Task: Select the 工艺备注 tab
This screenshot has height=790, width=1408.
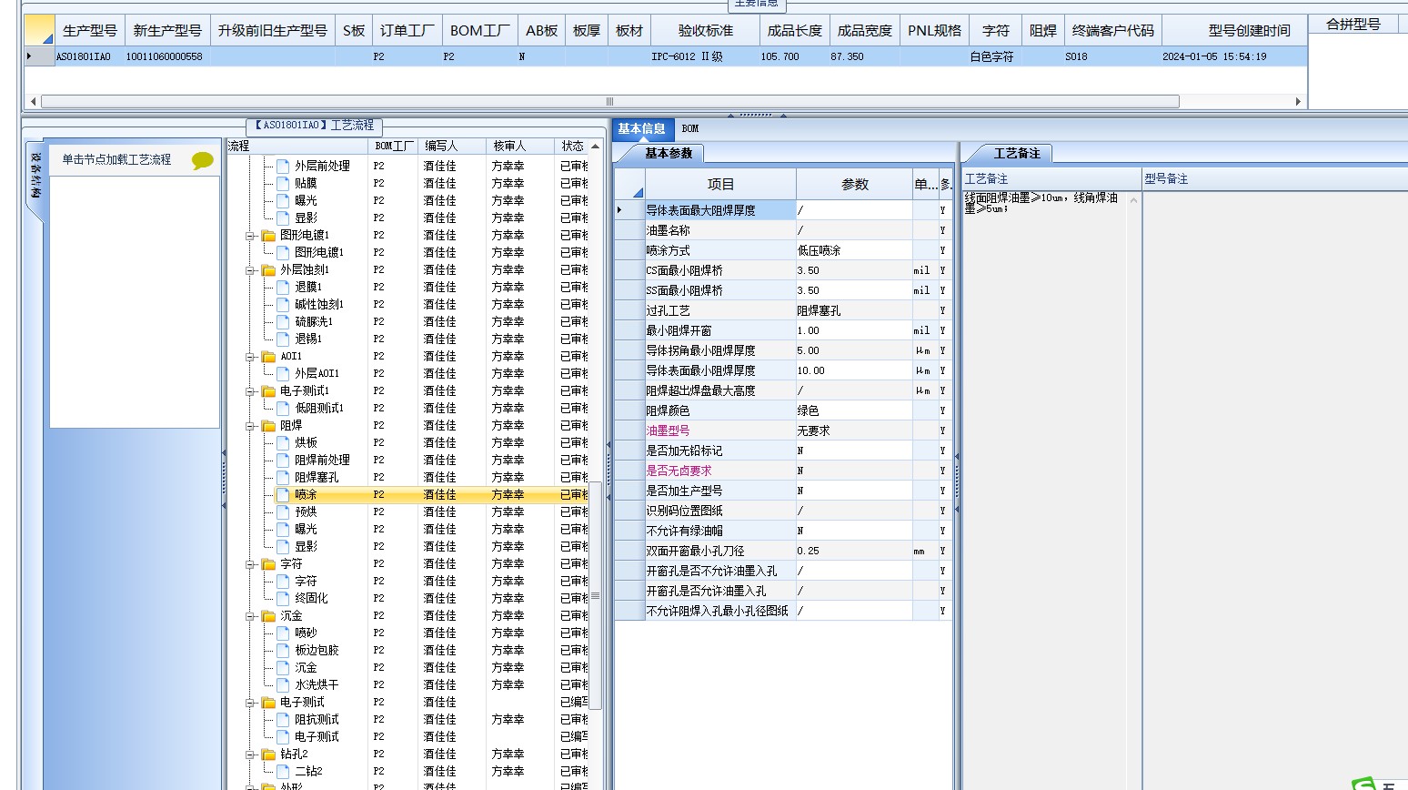Action: coord(1016,153)
